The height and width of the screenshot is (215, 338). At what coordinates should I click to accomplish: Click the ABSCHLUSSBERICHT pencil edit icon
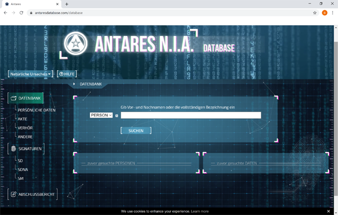click(14, 194)
